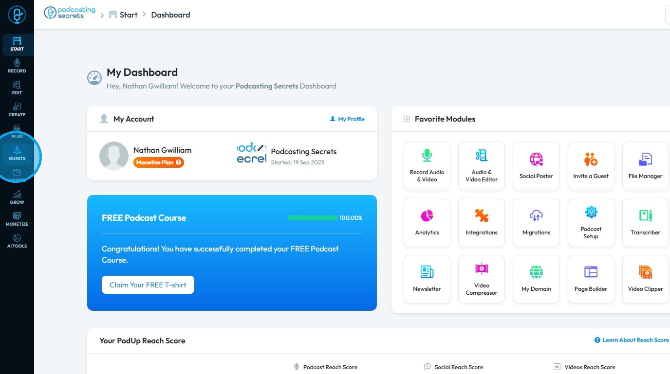670x374 pixels.
Task: Open the Create section in sidebar
Action: coord(17,110)
